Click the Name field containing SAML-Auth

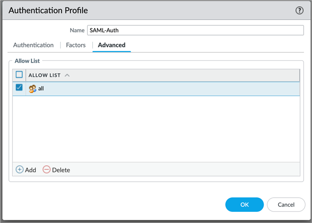(195, 30)
